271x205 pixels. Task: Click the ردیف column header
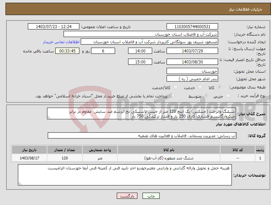click(x=260, y=150)
